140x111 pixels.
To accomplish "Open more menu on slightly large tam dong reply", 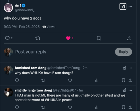I will [x=130, y=90].
